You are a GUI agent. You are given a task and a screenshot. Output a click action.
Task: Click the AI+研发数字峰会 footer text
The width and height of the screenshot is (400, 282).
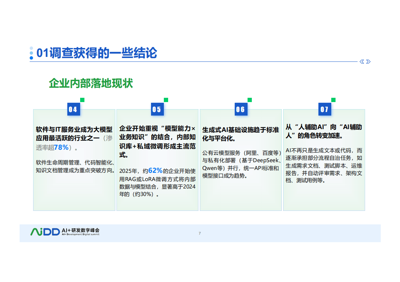pyautogui.click(x=80, y=230)
